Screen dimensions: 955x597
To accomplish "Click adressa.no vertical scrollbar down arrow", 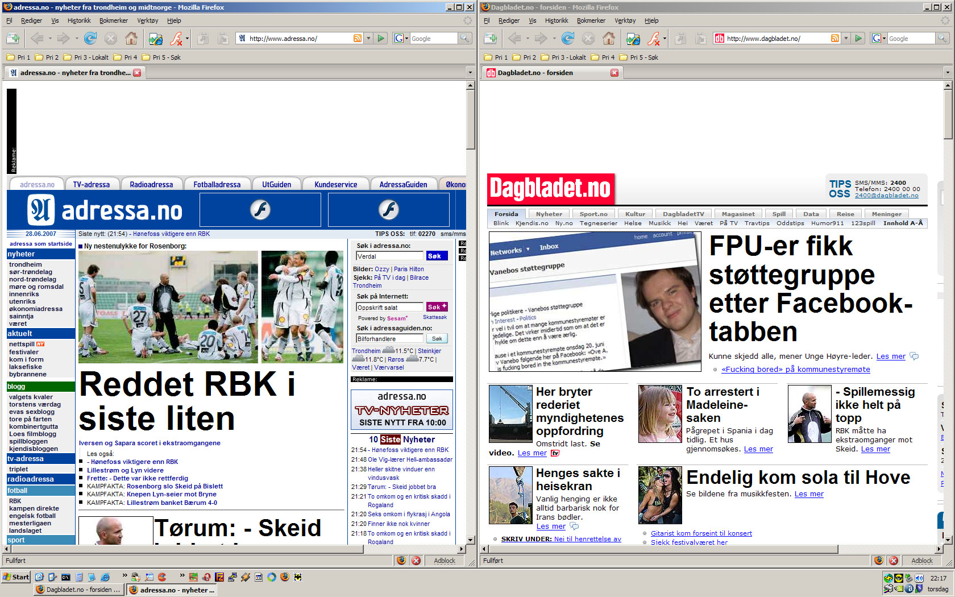I will click(470, 540).
